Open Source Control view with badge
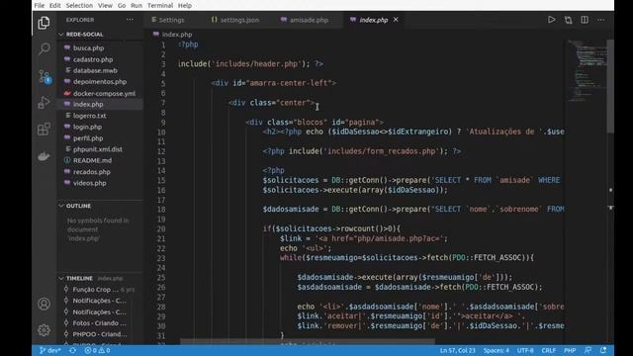Screen dimensions: 633x356 (44, 76)
